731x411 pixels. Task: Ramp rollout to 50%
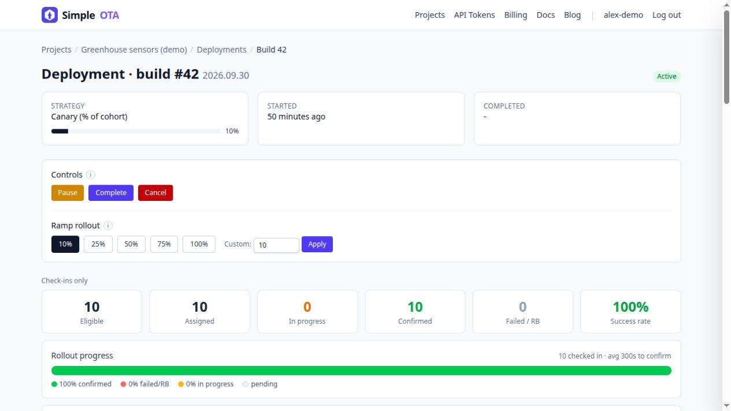131,244
